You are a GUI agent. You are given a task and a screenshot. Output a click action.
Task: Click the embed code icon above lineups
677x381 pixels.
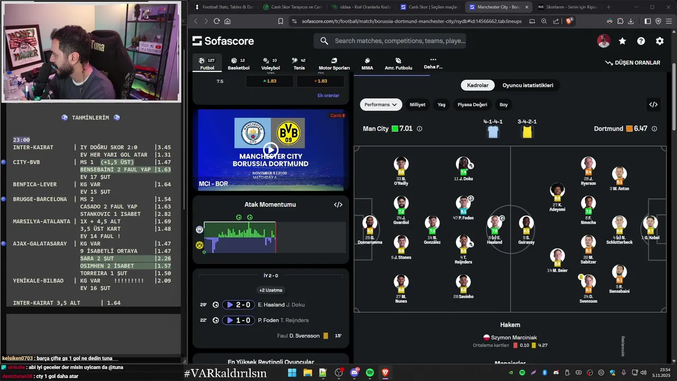click(653, 105)
